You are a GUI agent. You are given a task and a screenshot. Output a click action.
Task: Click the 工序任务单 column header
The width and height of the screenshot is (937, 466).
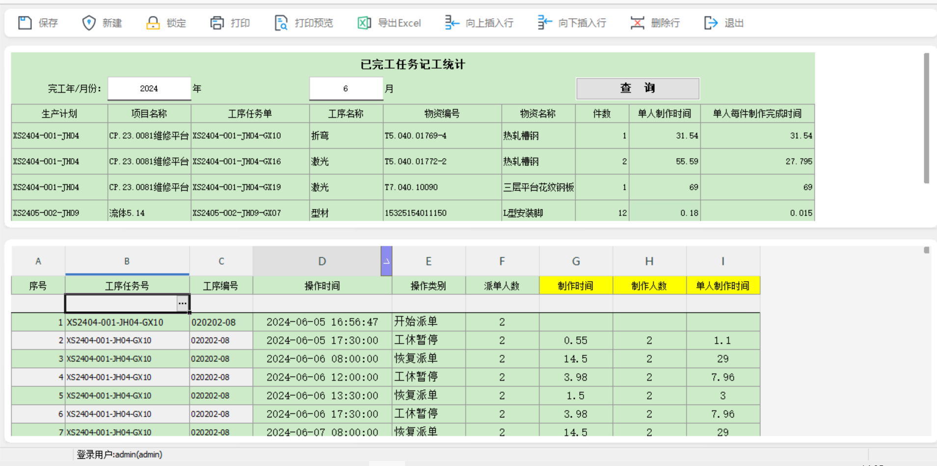point(250,114)
